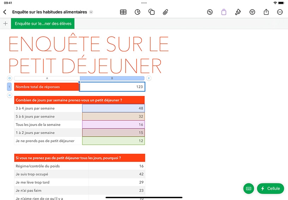The image size is (288, 200).
Task: Tap the ENQUÊTE SUR LE PETIT DÉJEUNER title
Action: (89, 54)
